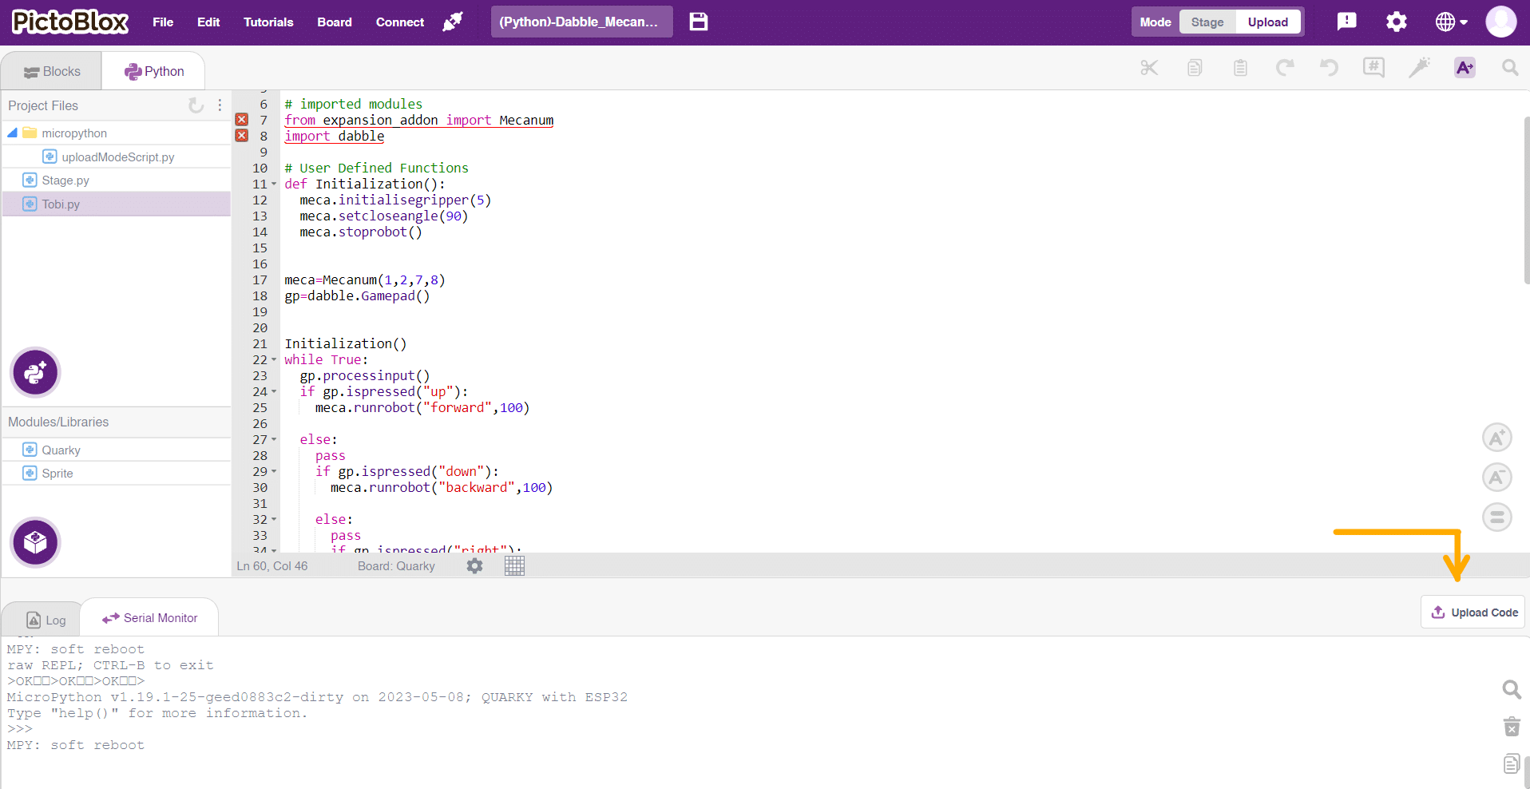Image resolution: width=1530 pixels, height=789 pixels.
Task: Click the board settings gear in status bar
Action: [x=475, y=566]
